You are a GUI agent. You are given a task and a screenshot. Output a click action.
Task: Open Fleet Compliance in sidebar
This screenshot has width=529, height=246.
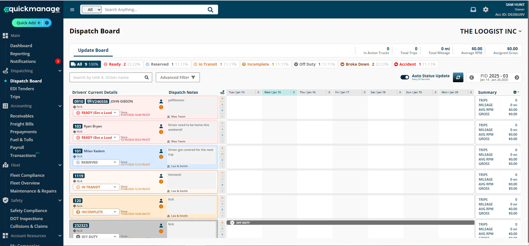click(27, 175)
